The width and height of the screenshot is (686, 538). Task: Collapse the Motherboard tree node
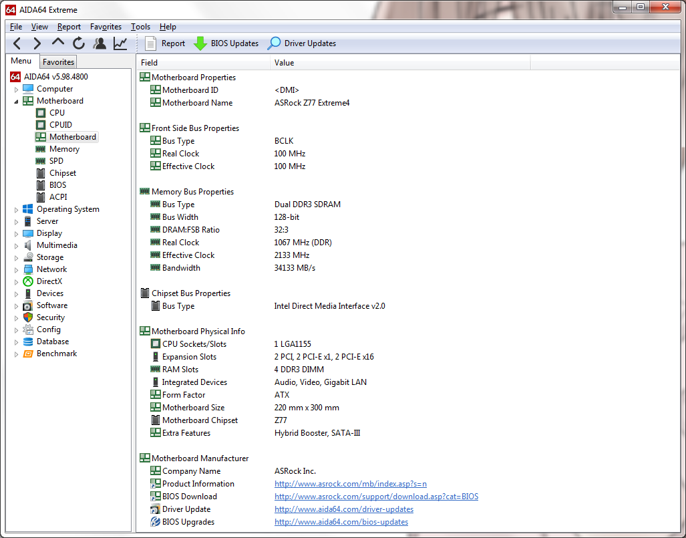pos(16,101)
